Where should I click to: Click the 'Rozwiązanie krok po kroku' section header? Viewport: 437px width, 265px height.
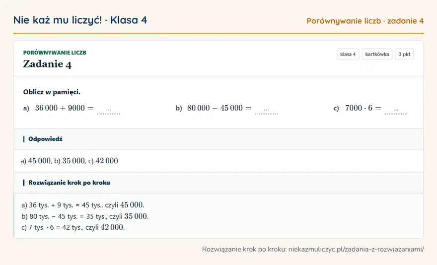coord(218,183)
